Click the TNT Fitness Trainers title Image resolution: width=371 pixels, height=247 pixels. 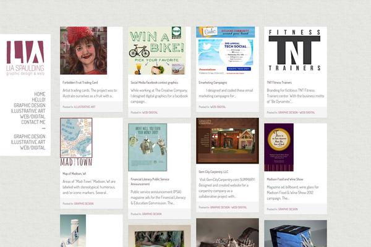[279, 83]
